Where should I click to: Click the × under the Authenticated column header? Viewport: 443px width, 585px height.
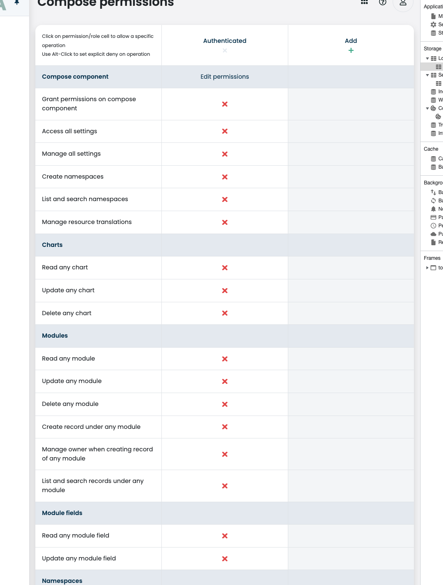225,51
